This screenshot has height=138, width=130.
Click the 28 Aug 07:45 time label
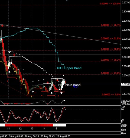tap(48, 136)
